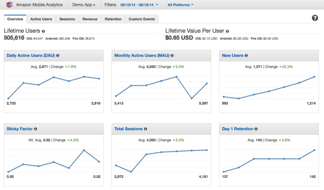Show info for Monthly Active Users (MAU)
This screenshot has width=324, height=190.
pos(172,56)
